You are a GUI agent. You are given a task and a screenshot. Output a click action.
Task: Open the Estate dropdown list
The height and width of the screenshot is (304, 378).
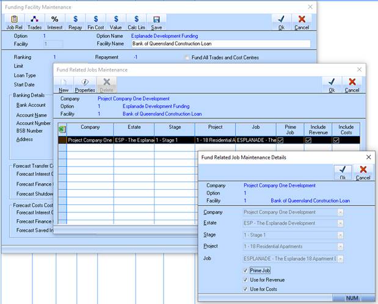tap(340, 224)
